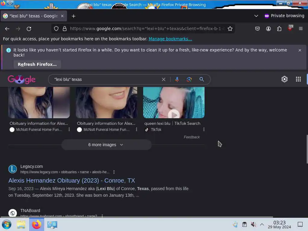Screen dimensions: 308x231
Task: Click the Legacy.com site name
Action: 32,166
